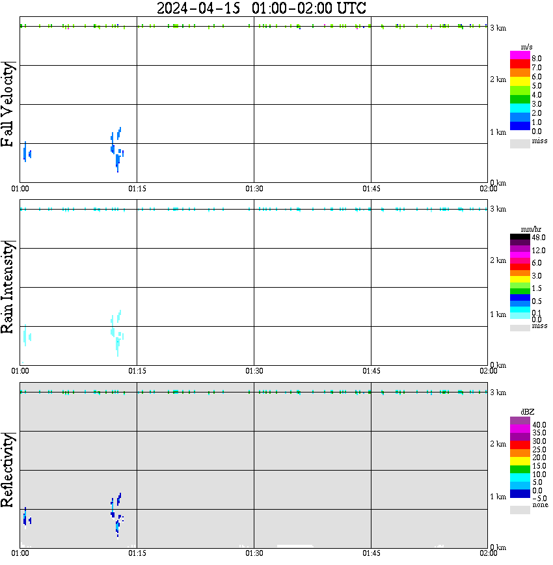Click the cyan 0.1 mm/hr rain swatch

click(520, 310)
